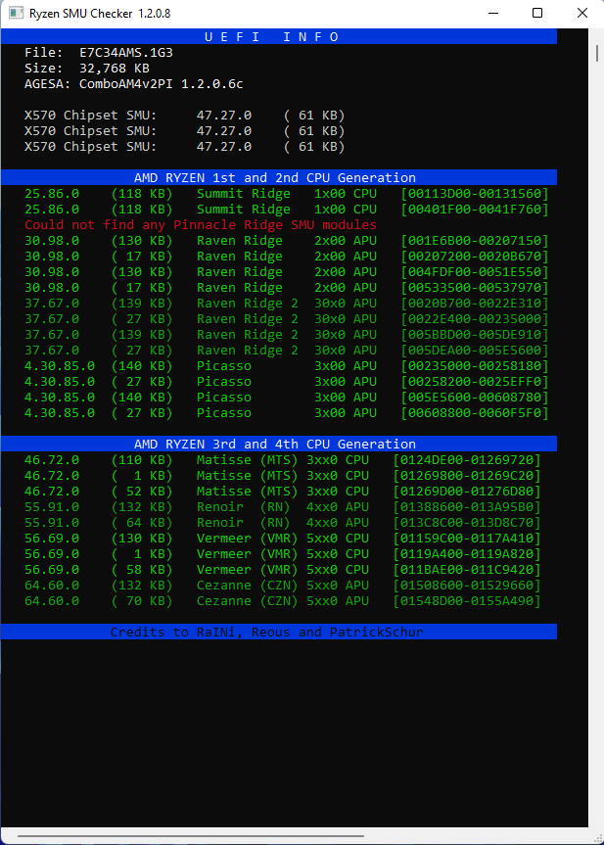604x845 pixels.
Task: Click the Raven Ridge address [001E6B00-00207150]
Action: pos(475,240)
